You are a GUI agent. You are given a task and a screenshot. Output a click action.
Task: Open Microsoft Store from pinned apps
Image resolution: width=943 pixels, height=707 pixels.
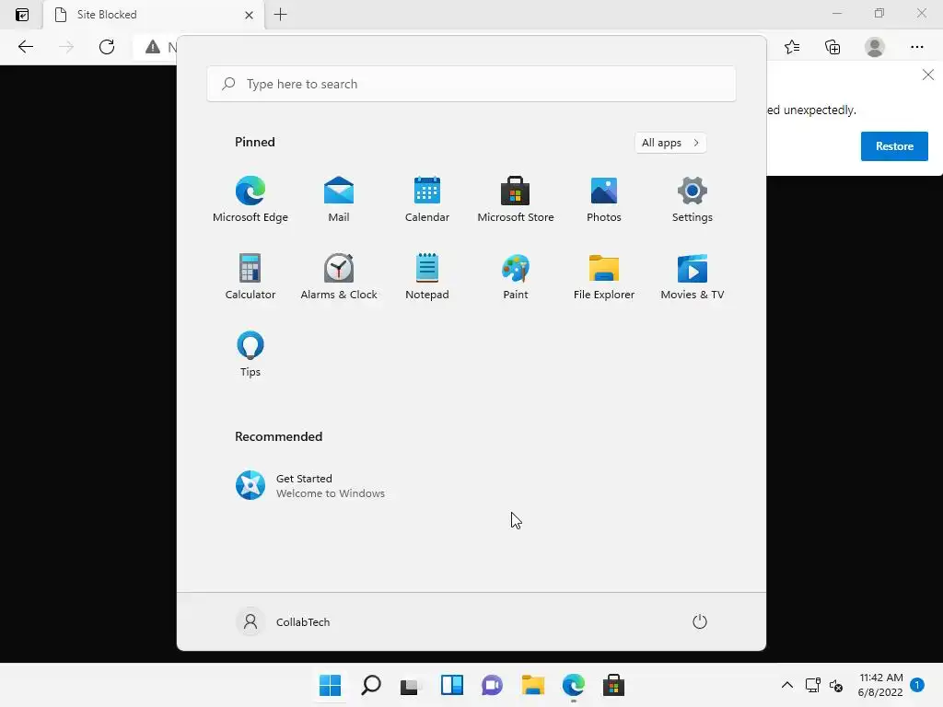tap(516, 200)
